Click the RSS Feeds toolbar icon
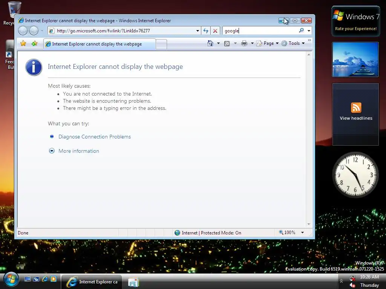 [227, 44]
